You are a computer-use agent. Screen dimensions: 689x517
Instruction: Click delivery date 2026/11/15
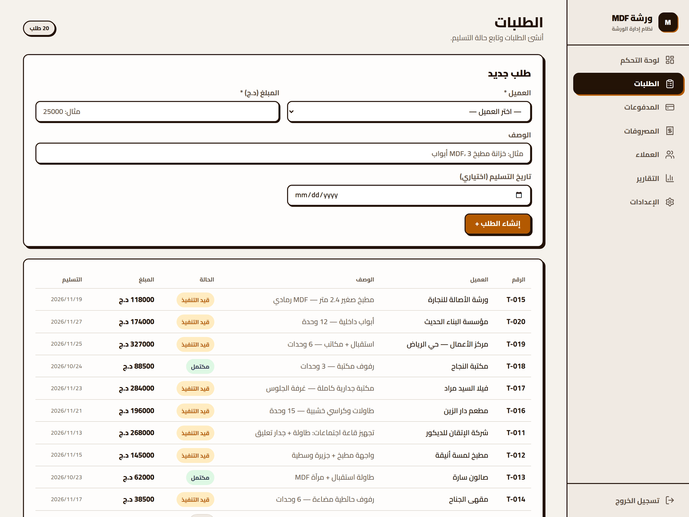[x=66, y=455]
